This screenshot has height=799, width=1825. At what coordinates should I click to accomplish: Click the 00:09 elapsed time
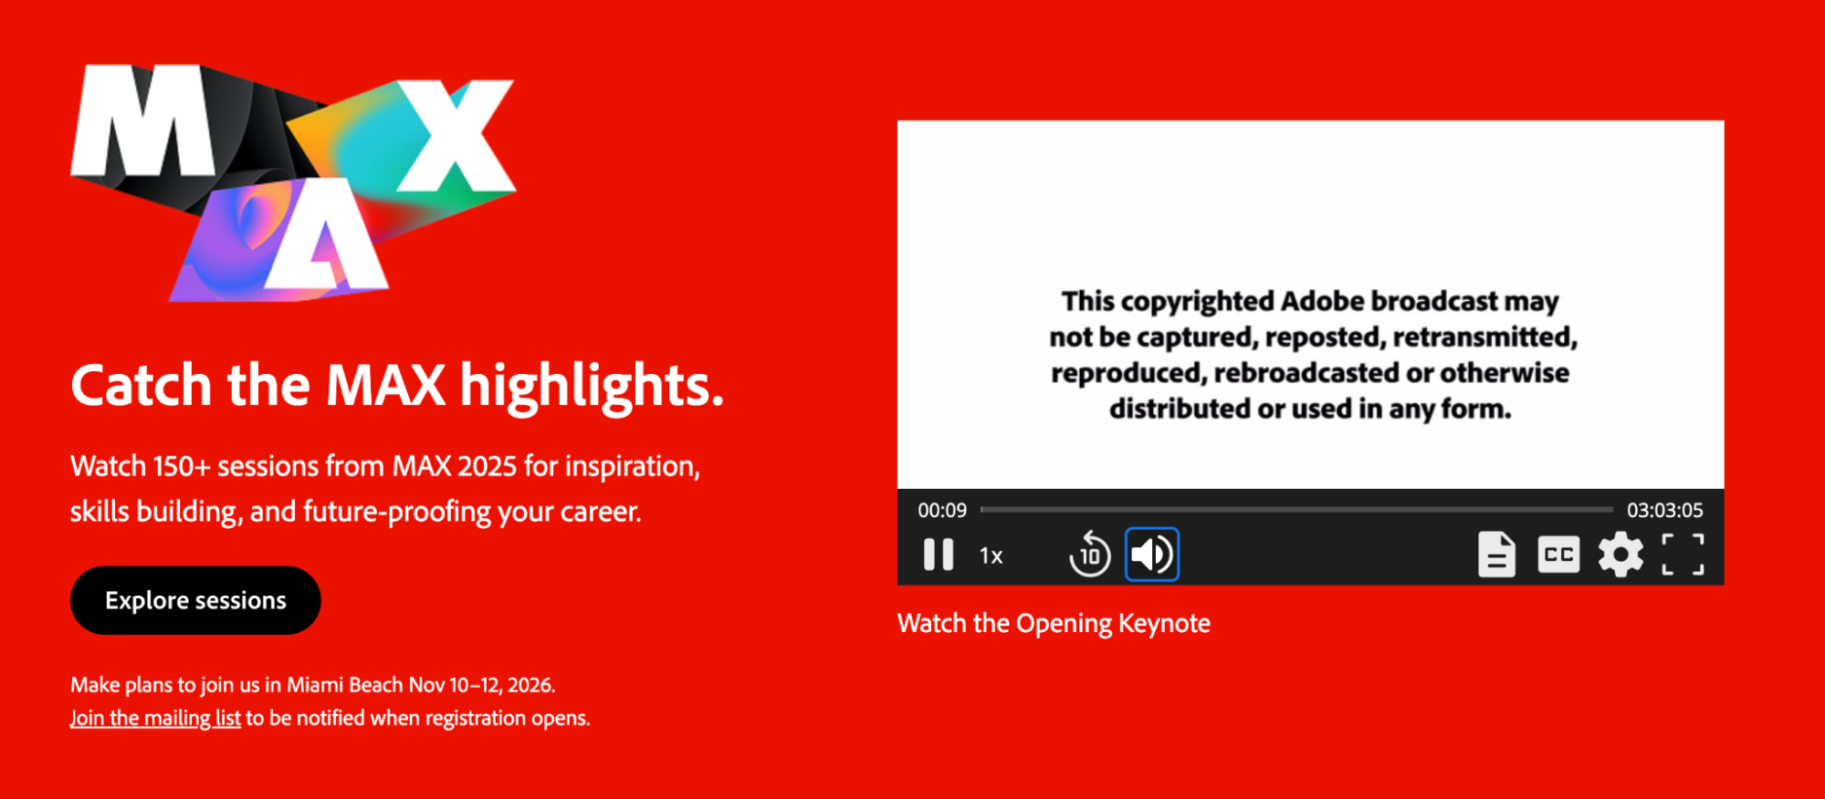(x=942, y=510)
